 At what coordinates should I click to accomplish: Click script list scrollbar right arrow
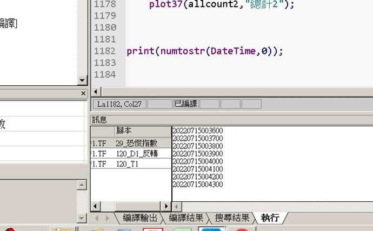coord(166,206)
